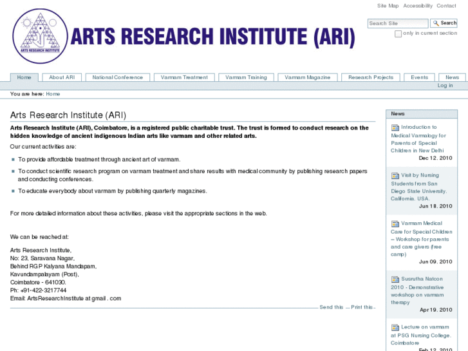Click news icon beside Introduction to Medical Varmalogy
This screenshot has width=468, height=351.
point(395,128)
